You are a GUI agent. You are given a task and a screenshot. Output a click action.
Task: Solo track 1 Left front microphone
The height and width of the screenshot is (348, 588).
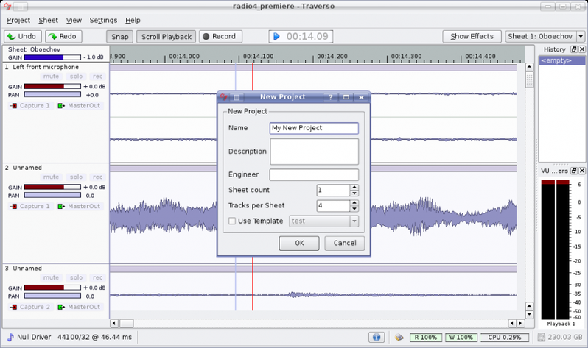coord(76,77)
